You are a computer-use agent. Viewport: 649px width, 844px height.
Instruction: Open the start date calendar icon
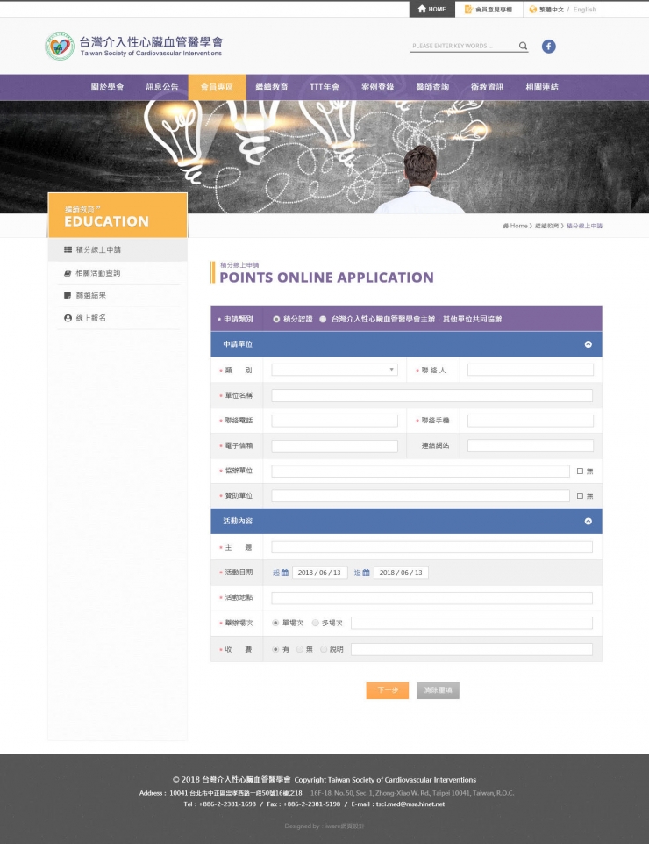(x=285, y=573)
